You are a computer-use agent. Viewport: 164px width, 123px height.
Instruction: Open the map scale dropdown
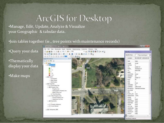(x=84, y=52)
